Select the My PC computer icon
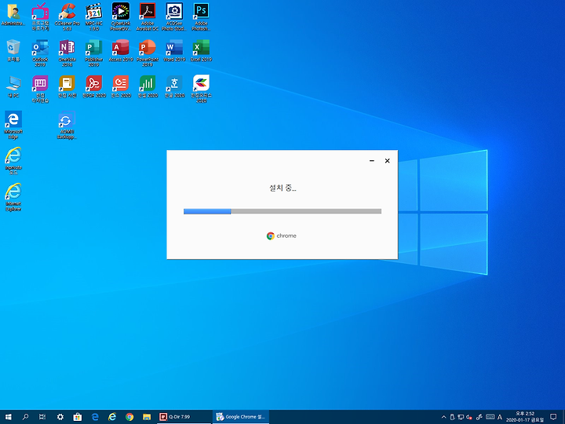The height and width of the screenshot is (424, 565). point(13,86)
